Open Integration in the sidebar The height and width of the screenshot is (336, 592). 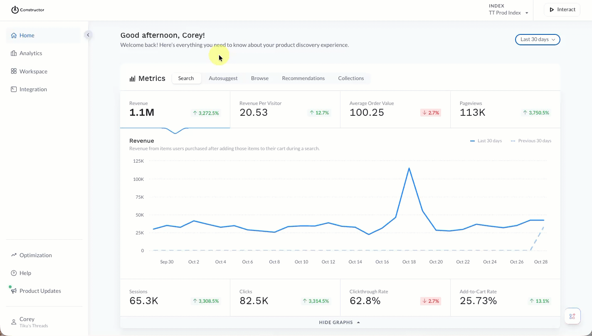point(43,89)
